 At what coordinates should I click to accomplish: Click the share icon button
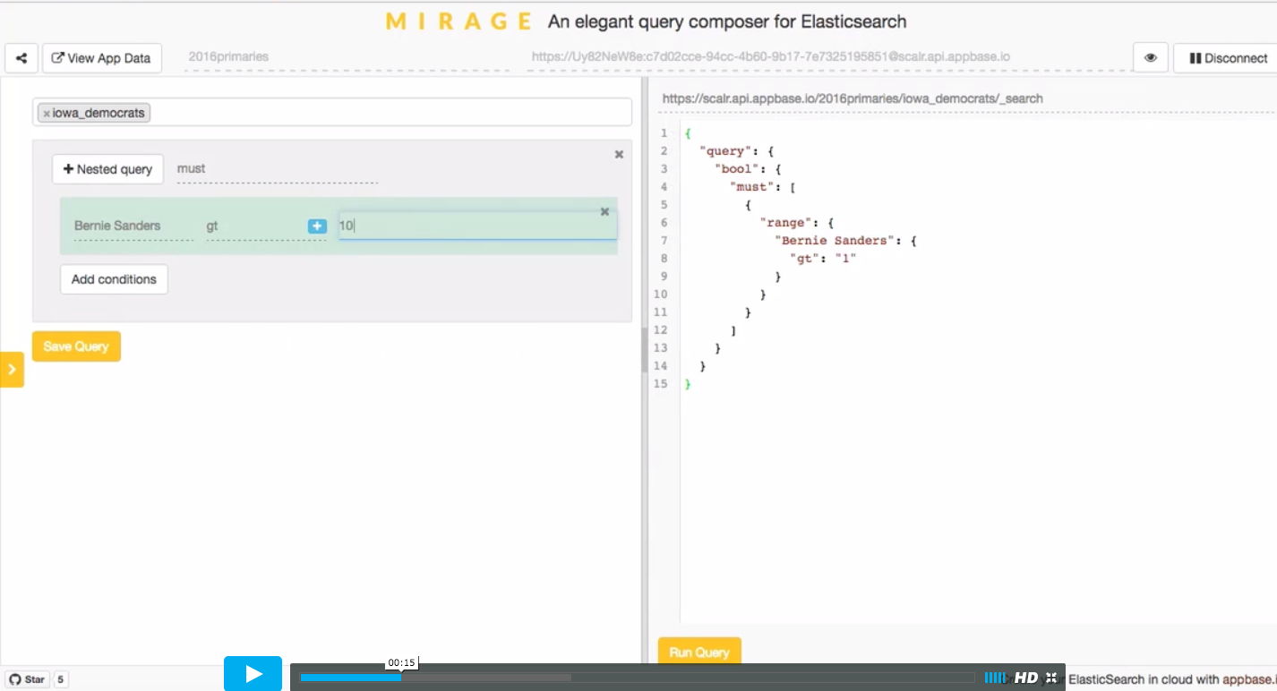pyautogui.click(x=21, y=58)
